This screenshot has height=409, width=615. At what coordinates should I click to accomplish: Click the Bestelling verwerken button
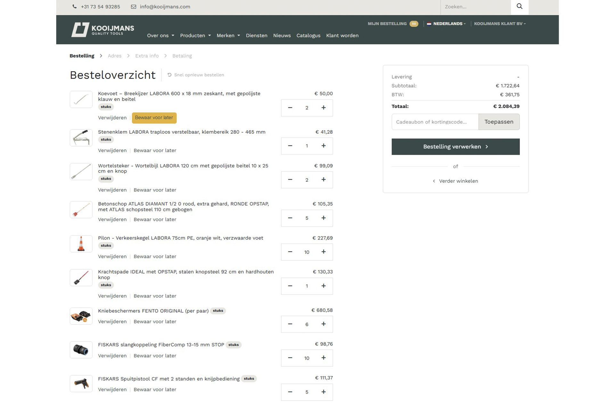pyautogui.click(x=455, y=147)
